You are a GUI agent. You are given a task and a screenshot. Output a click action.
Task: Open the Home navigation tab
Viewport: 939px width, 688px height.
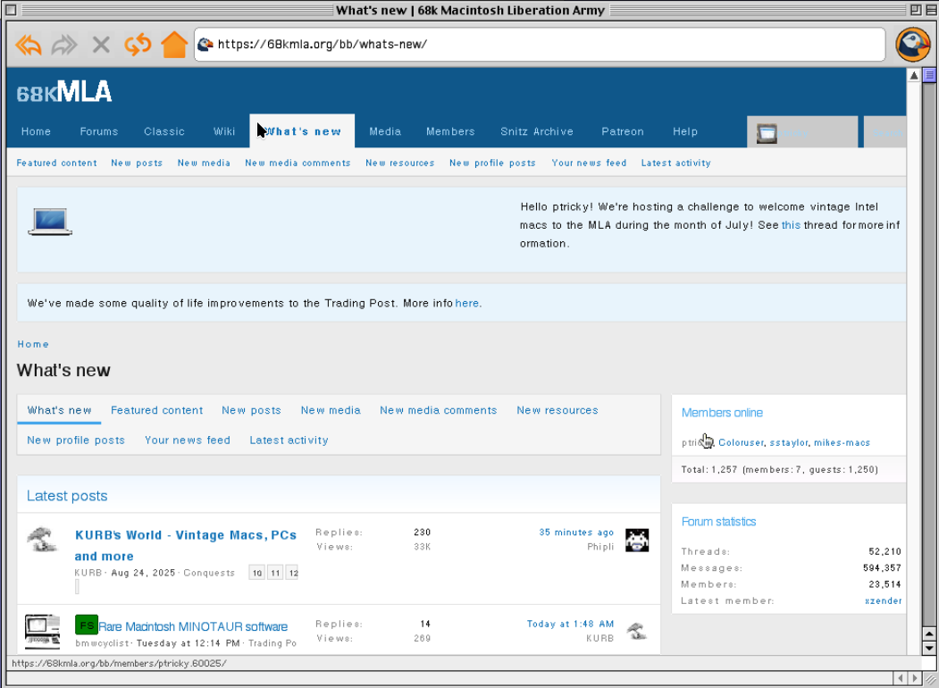tap(36, 131)
